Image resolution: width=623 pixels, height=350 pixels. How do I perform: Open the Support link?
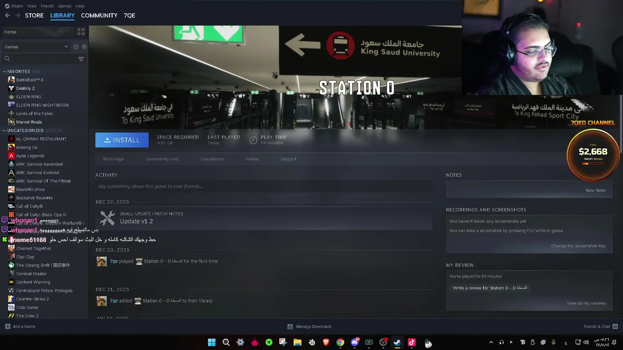coord(288,159)
